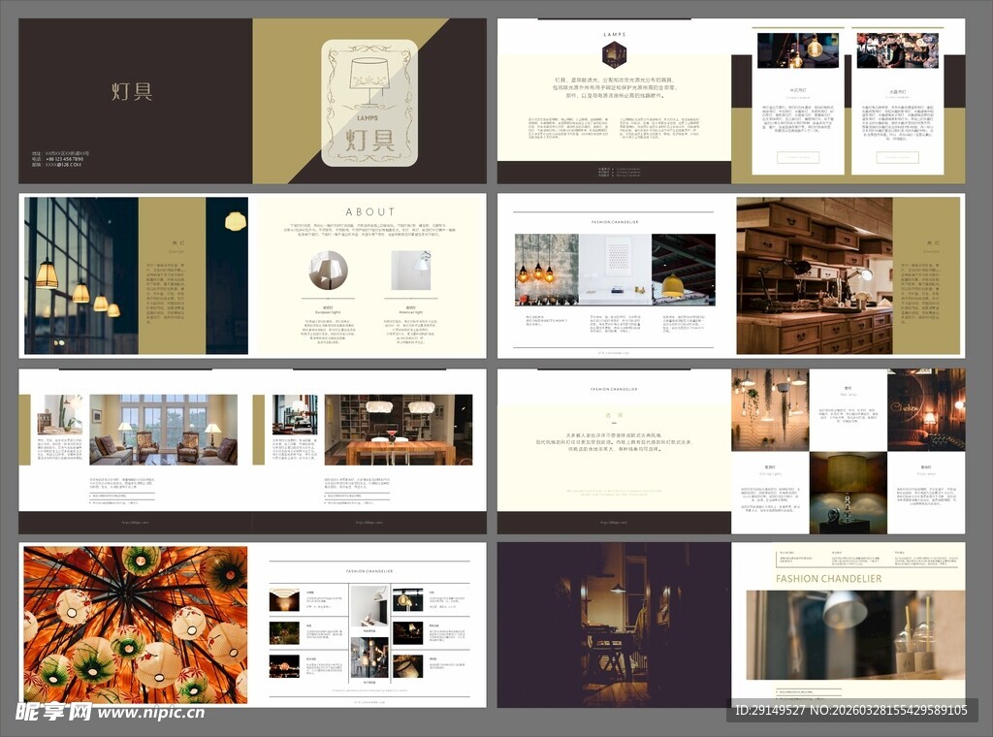This screenshot has width=993, height=737.
Task: Open the dining room wooden table photo
Action: pos(398,430)
